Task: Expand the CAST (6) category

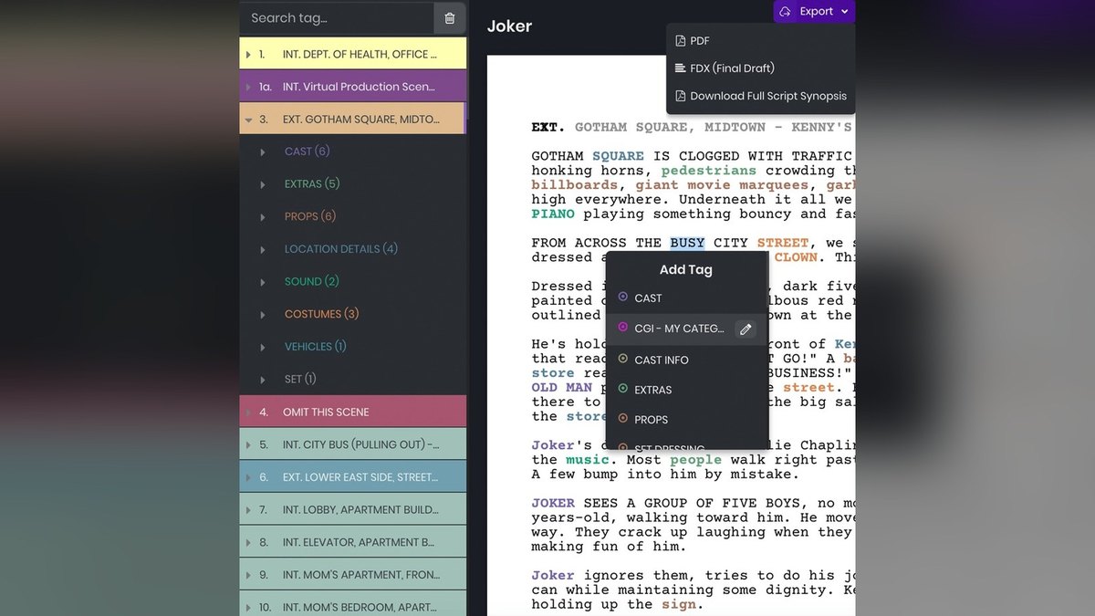Action: click(x=263, y=151)
